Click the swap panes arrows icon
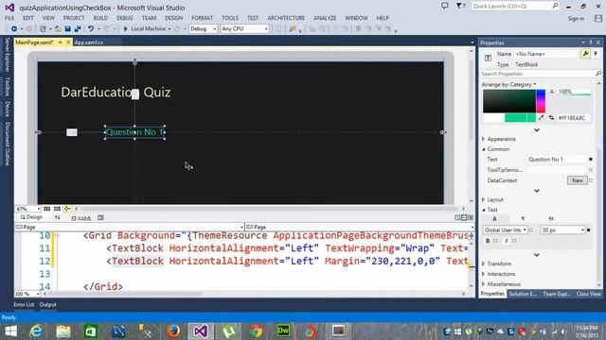Image resolution: width=606 pixels, height=340 pixels. (x=57, y=218)
